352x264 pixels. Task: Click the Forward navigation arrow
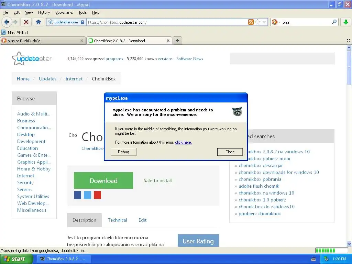click(x=15, y=22)
